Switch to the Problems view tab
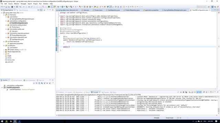 [60, 92]
